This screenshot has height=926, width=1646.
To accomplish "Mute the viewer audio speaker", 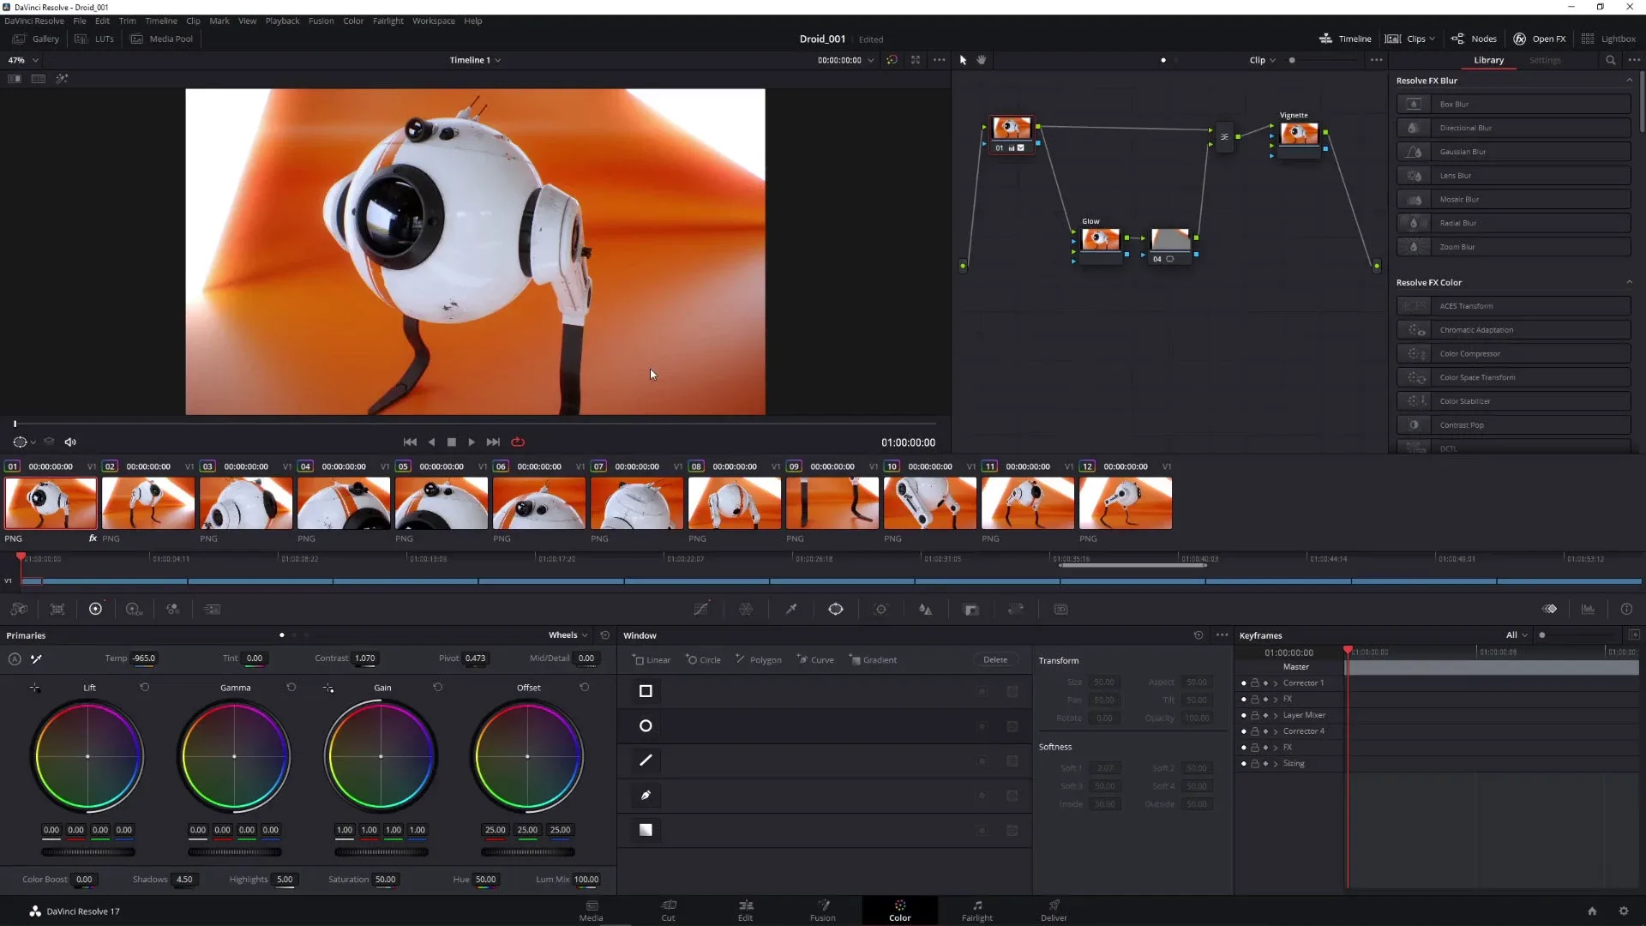I will tap(70, 442).
